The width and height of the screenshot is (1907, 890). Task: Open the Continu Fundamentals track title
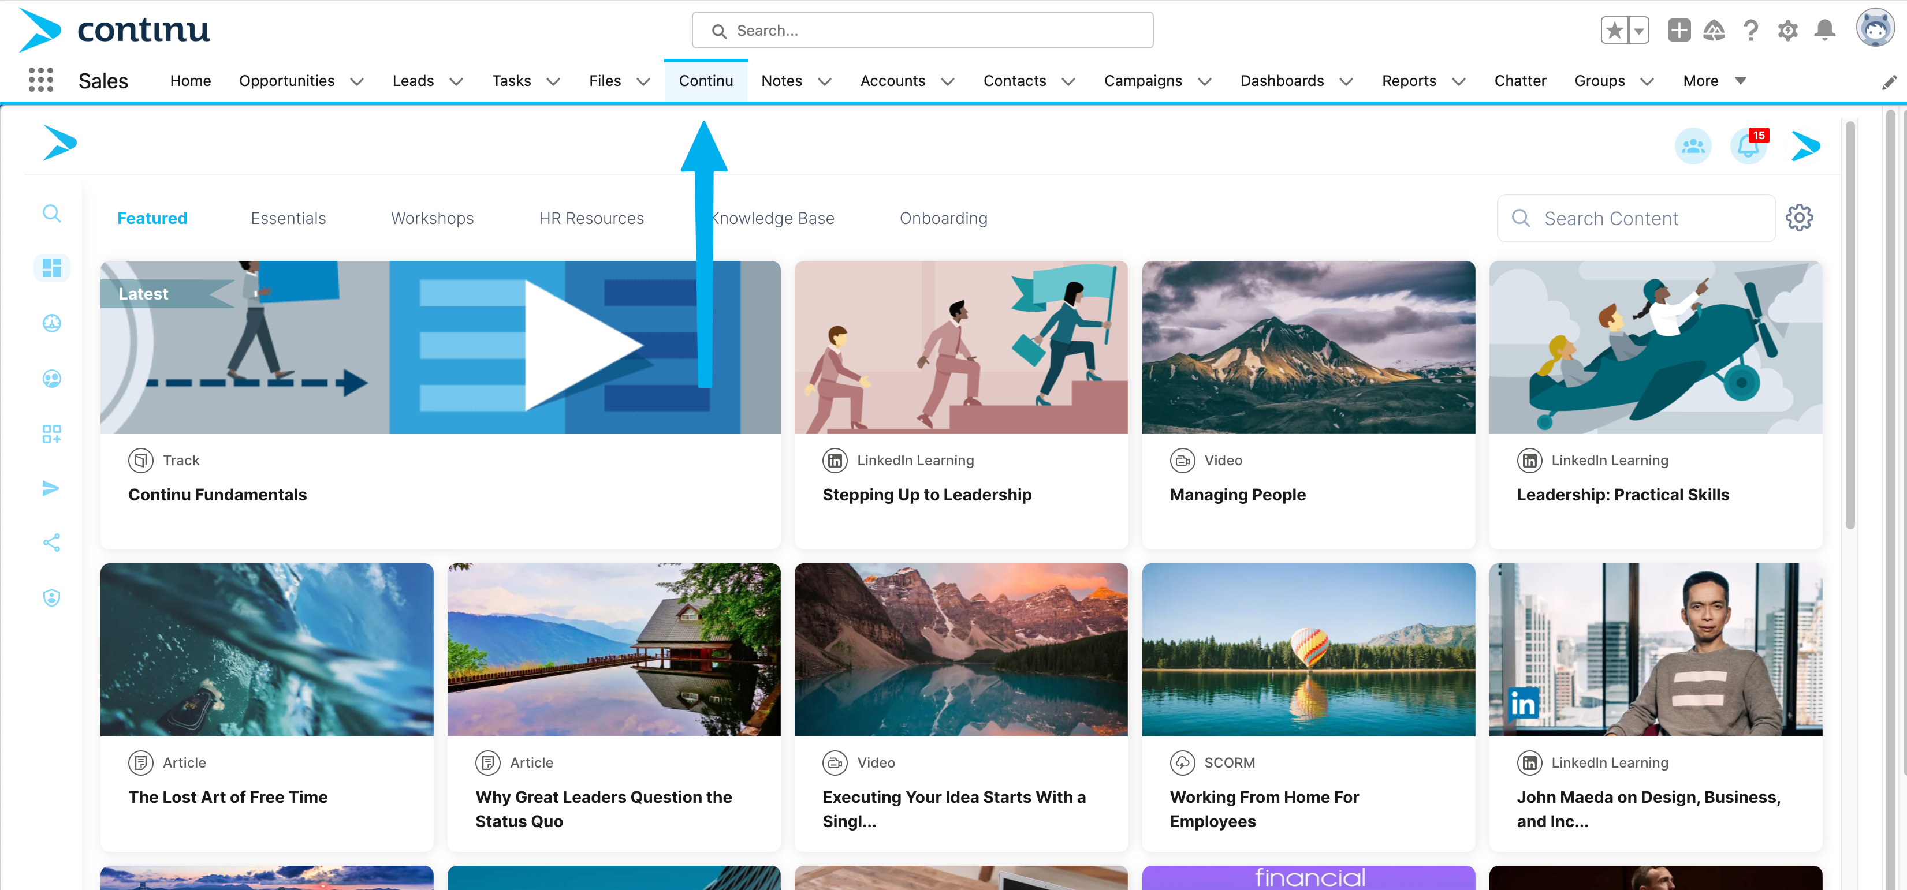coord(217,494)
